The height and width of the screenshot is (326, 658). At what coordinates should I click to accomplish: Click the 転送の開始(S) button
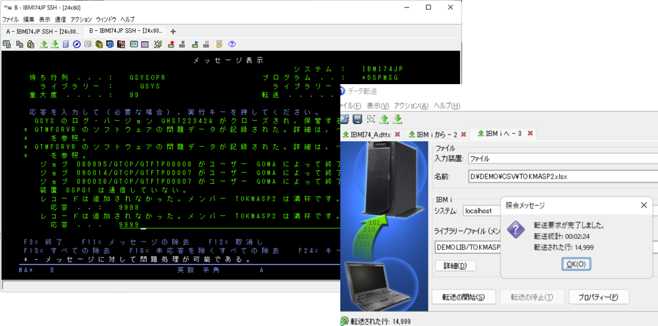coord(464,297)
